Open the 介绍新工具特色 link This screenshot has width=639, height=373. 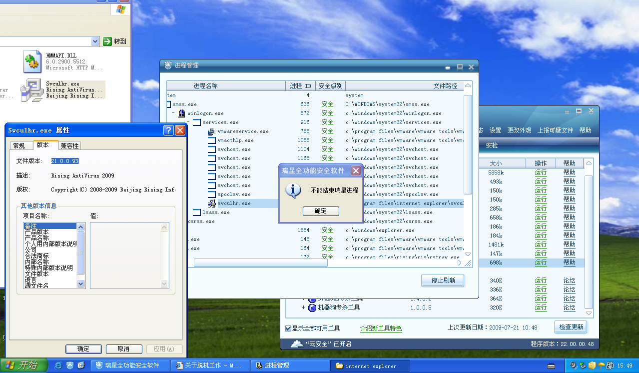[381, 328]
